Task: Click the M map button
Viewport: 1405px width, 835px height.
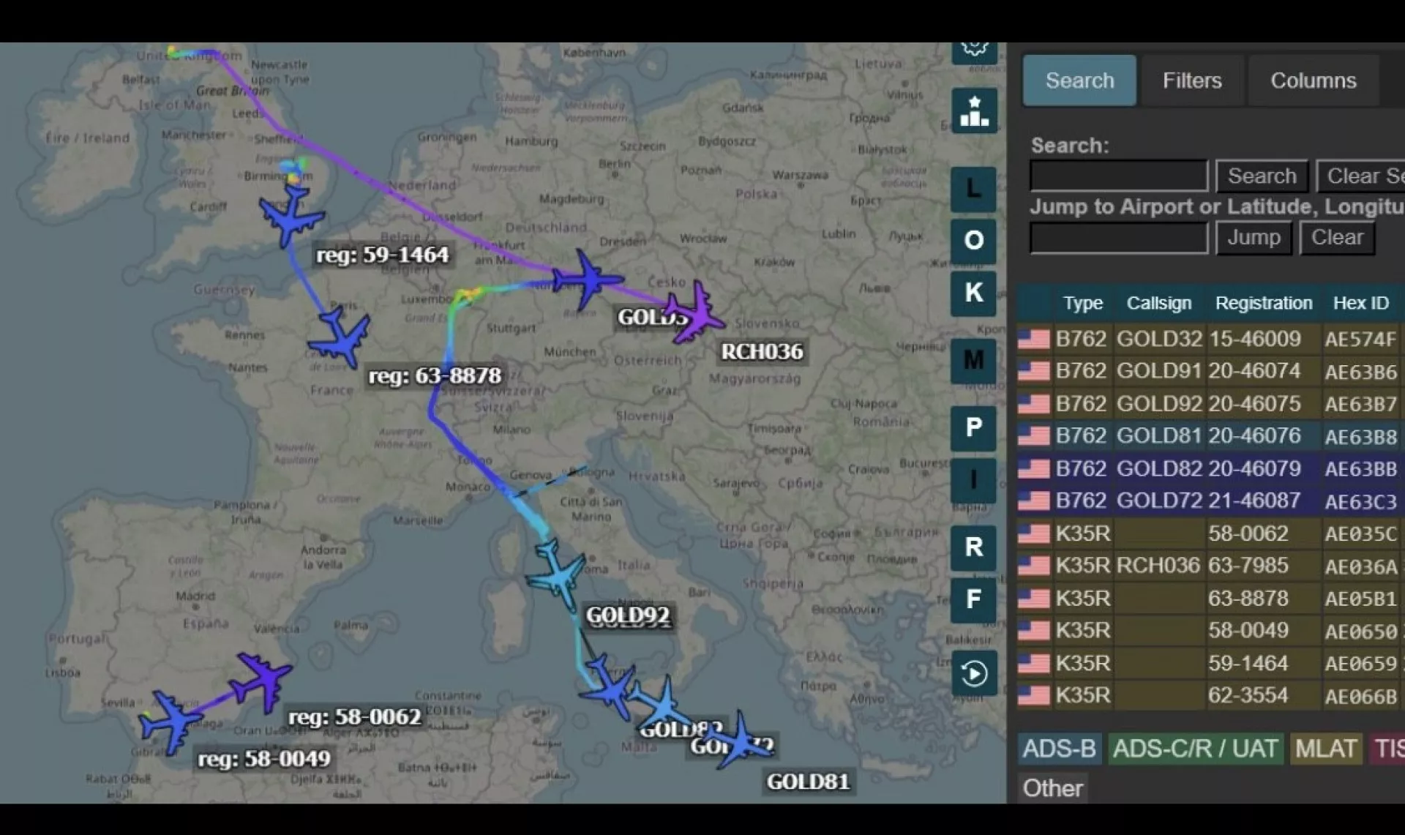Action: [973, 360]
